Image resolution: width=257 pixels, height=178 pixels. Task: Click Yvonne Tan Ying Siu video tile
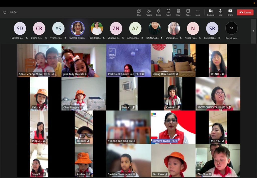(x=128, y=127)
